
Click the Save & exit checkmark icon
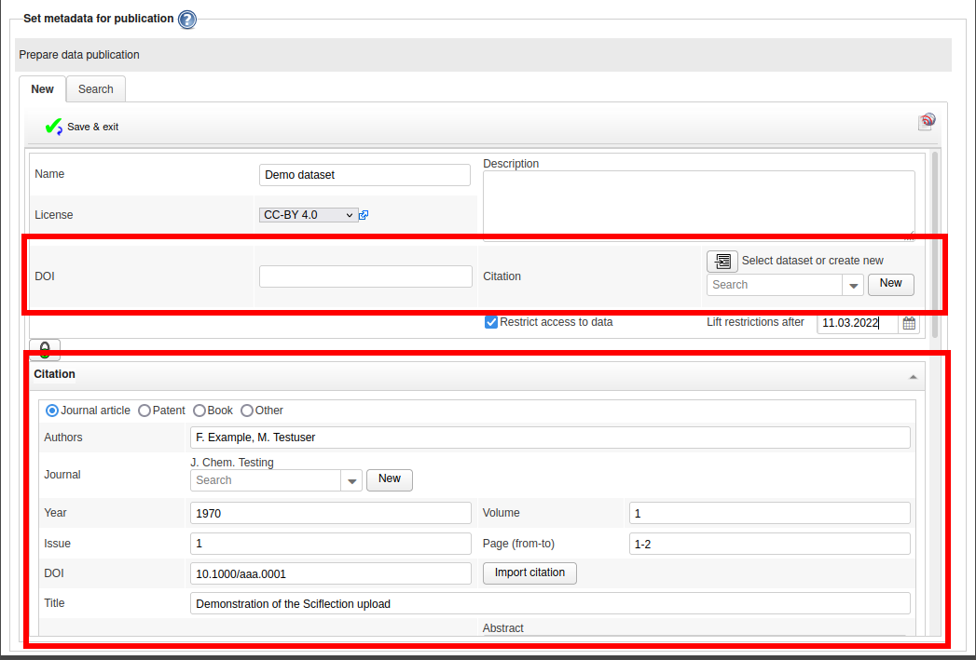coord(53,127)
